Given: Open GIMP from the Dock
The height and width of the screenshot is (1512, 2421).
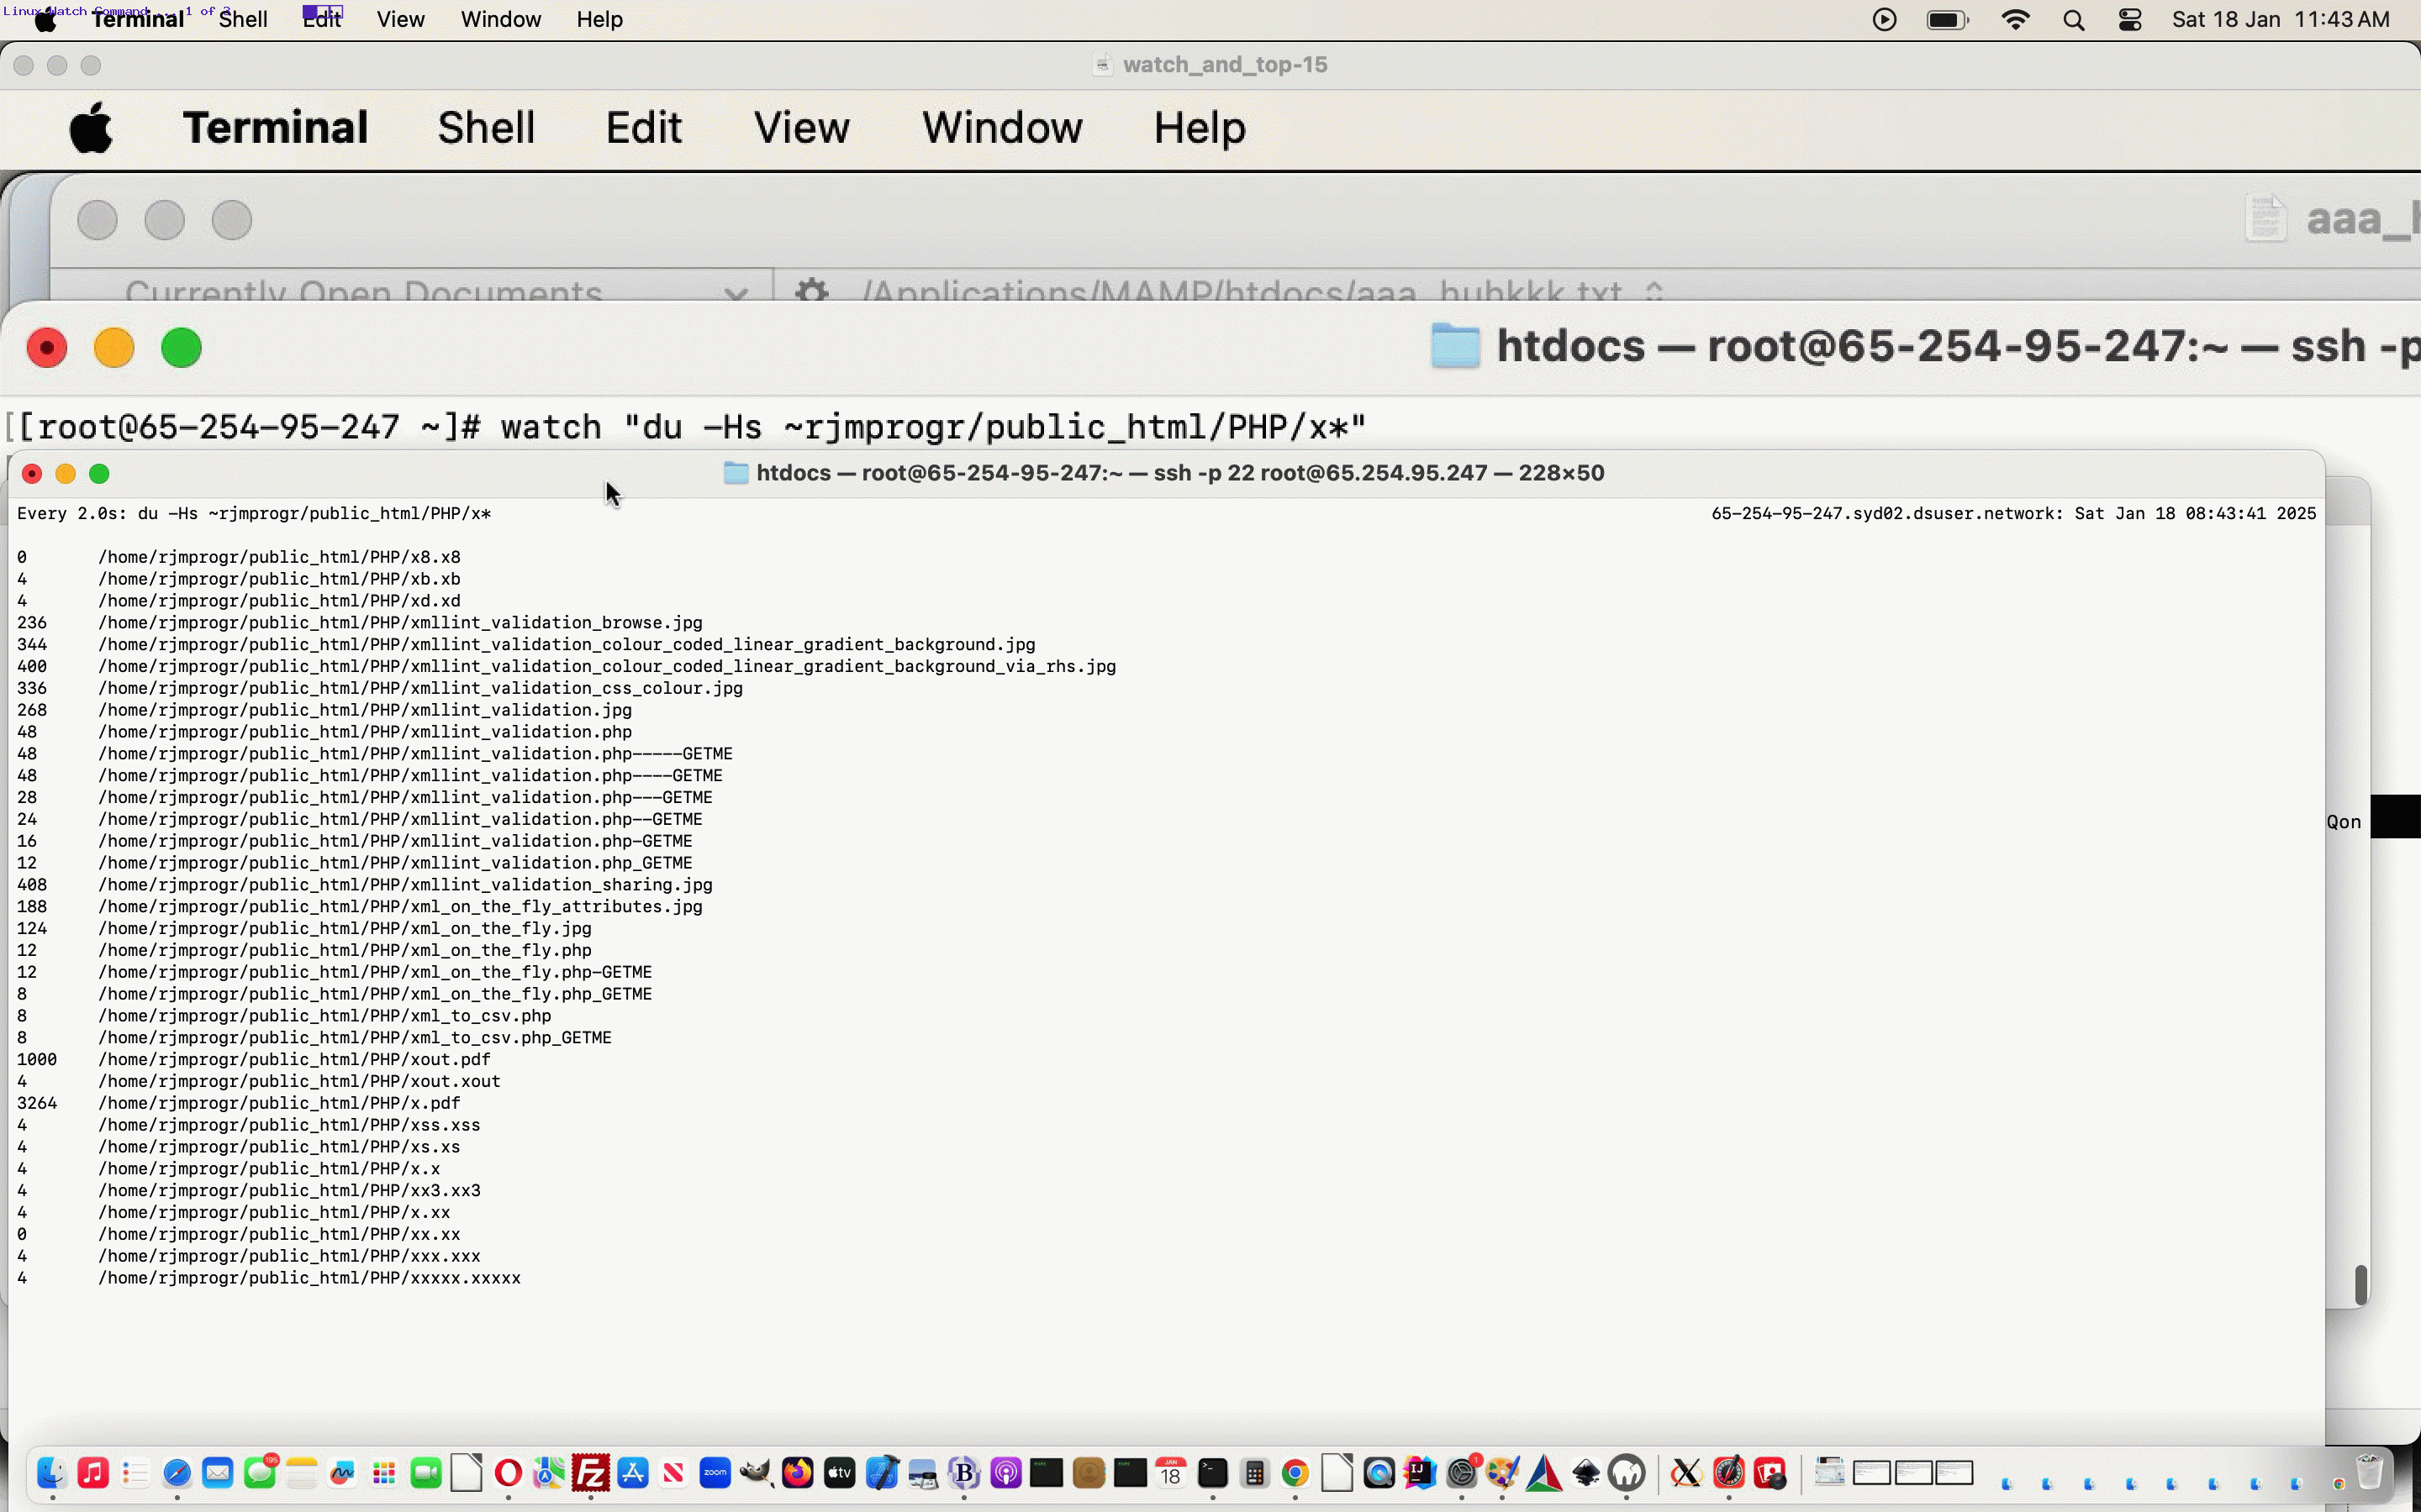Looking at the screenshot, I should 757,1473.
